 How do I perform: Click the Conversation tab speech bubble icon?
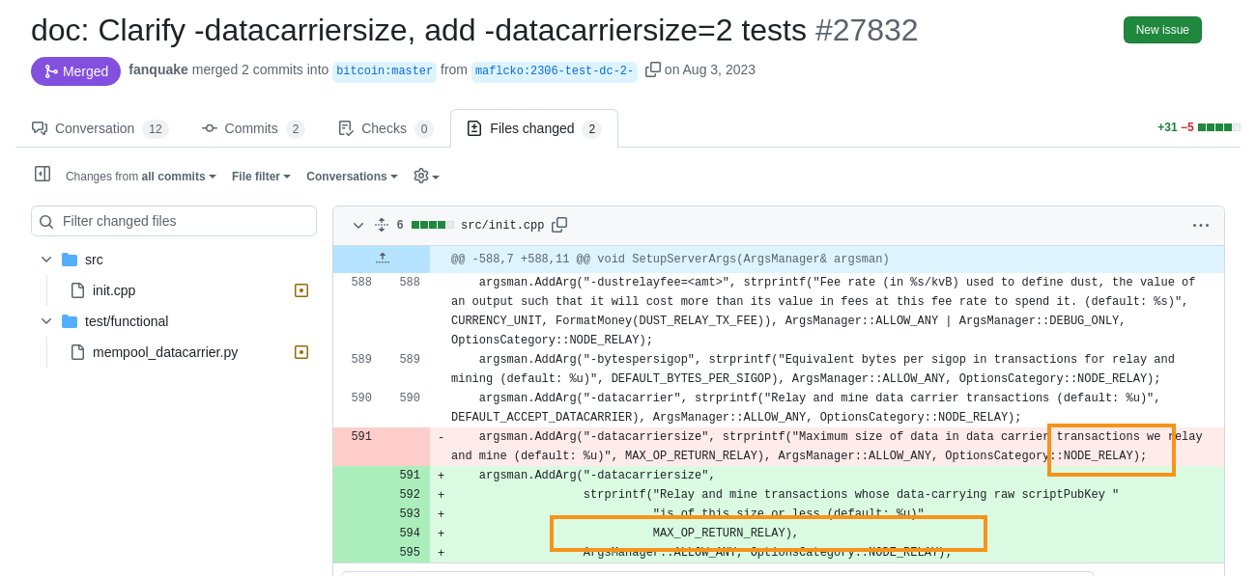[x=40, y=128]
